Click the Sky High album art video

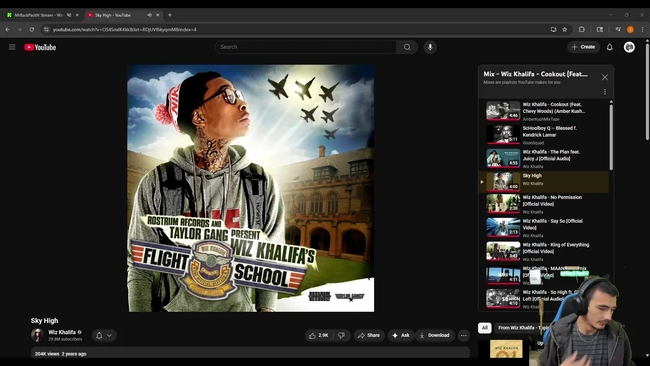coord(251,188)
